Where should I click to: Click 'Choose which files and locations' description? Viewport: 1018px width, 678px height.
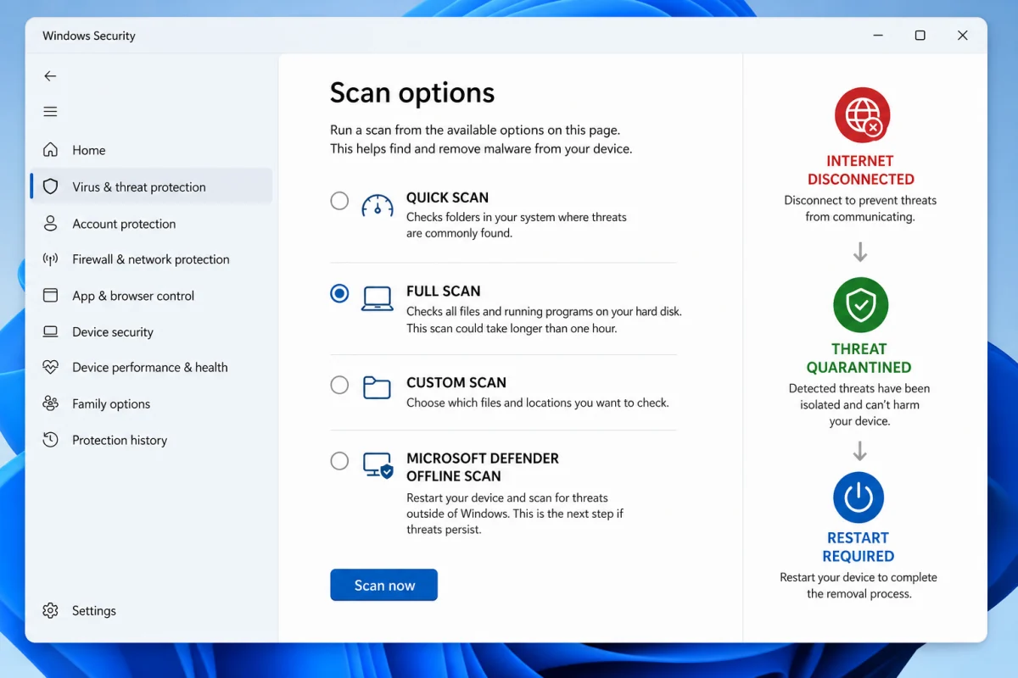tap(538, 403)
